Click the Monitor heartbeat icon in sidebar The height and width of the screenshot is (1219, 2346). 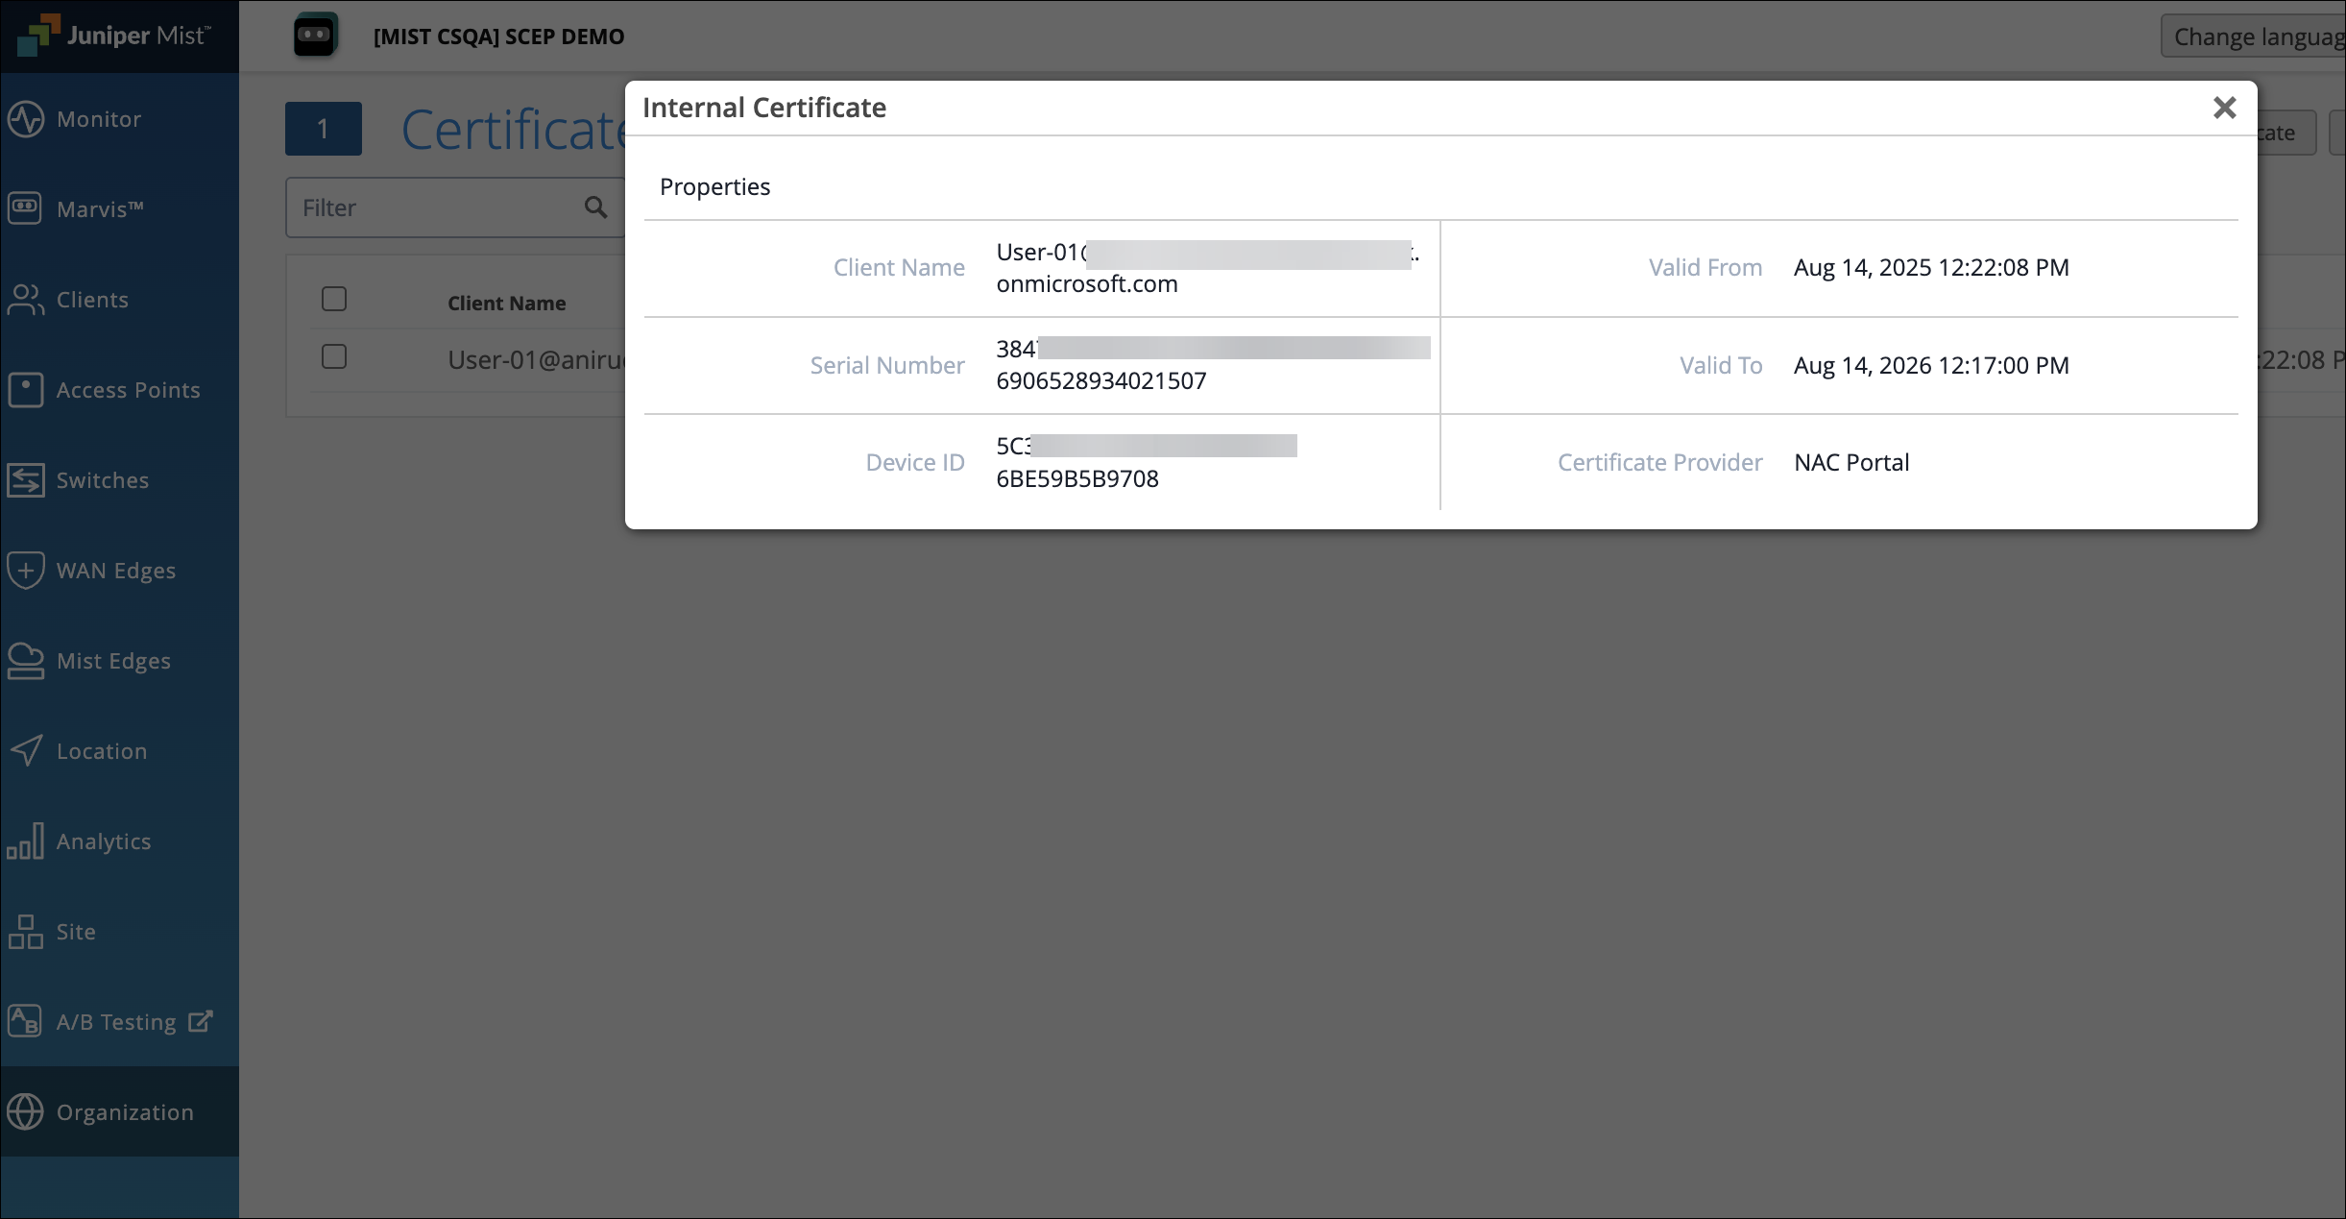(26, 119)
